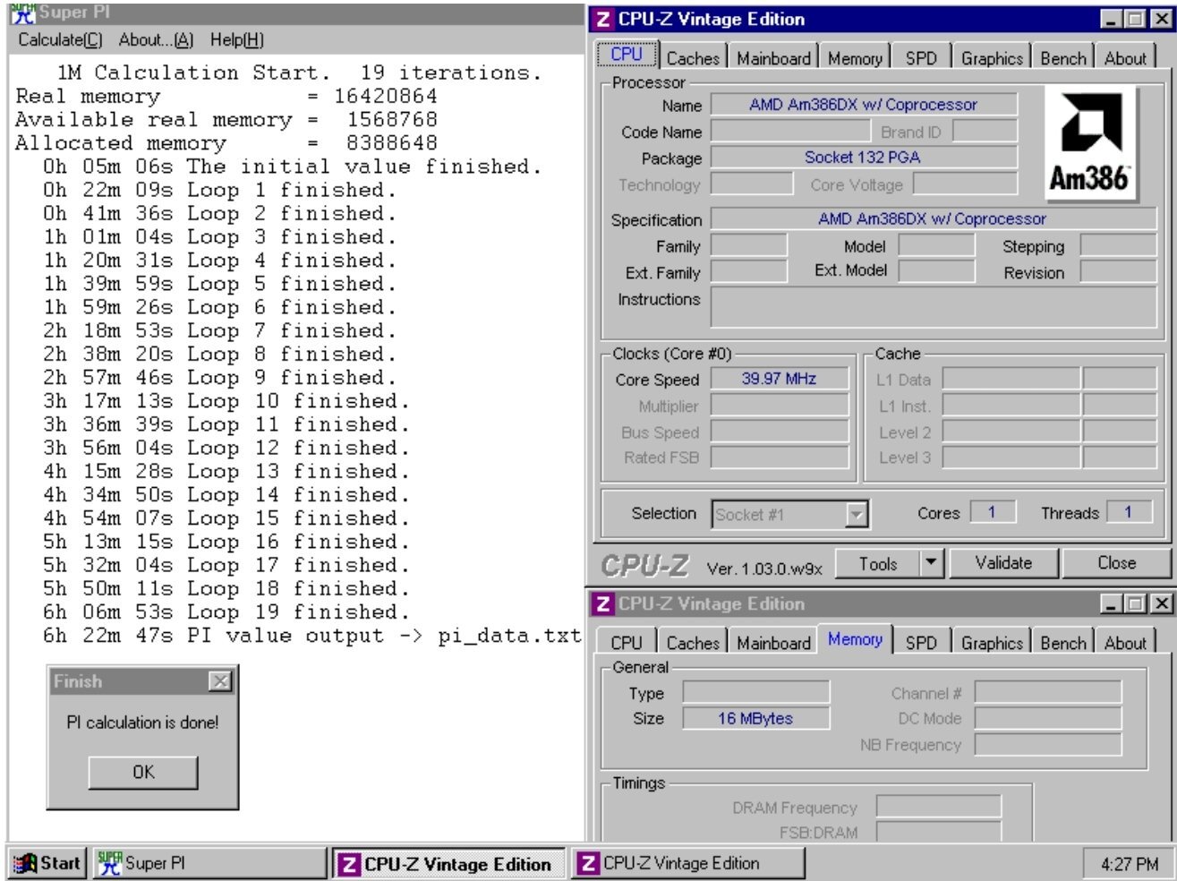Open Caches tab in top CPU-Z window
1177x881 pixels.
click(x=693, y=58)
